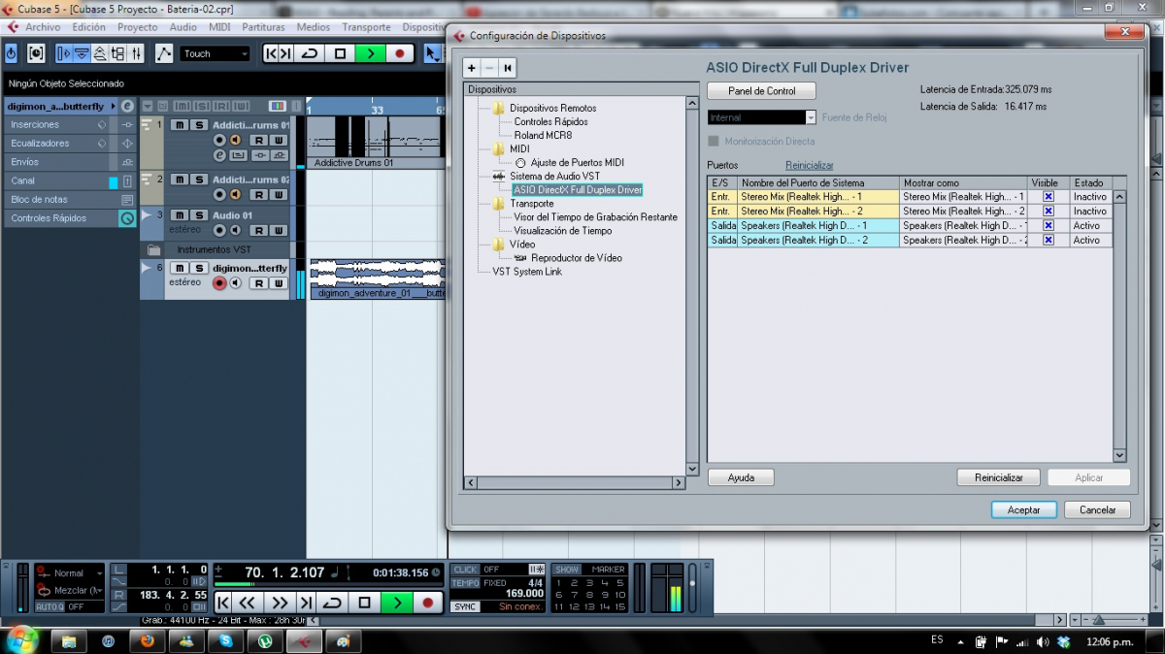Uncheck Visible for Stereo Mix port 2

pyautogui.click(x=1048, y=211)
